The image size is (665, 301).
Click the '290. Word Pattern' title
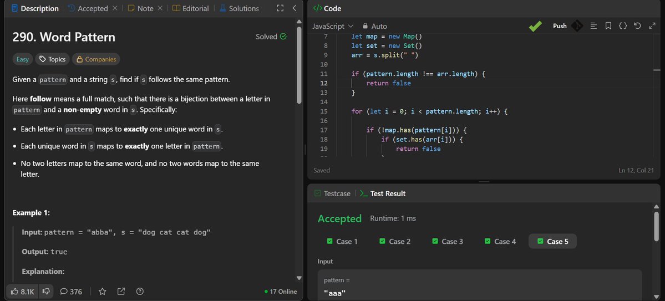[64, 37]
